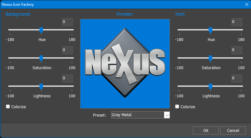Focus the Background Lightness value field
Screen dimensions: 251x138
[x=67, y=78]
